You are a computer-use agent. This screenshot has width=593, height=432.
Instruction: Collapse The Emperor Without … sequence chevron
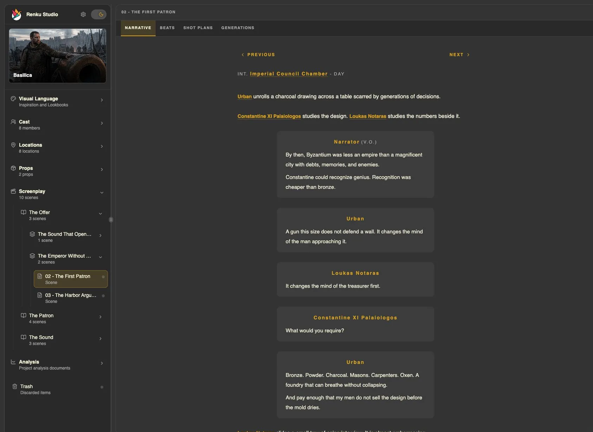pos(100,257)
